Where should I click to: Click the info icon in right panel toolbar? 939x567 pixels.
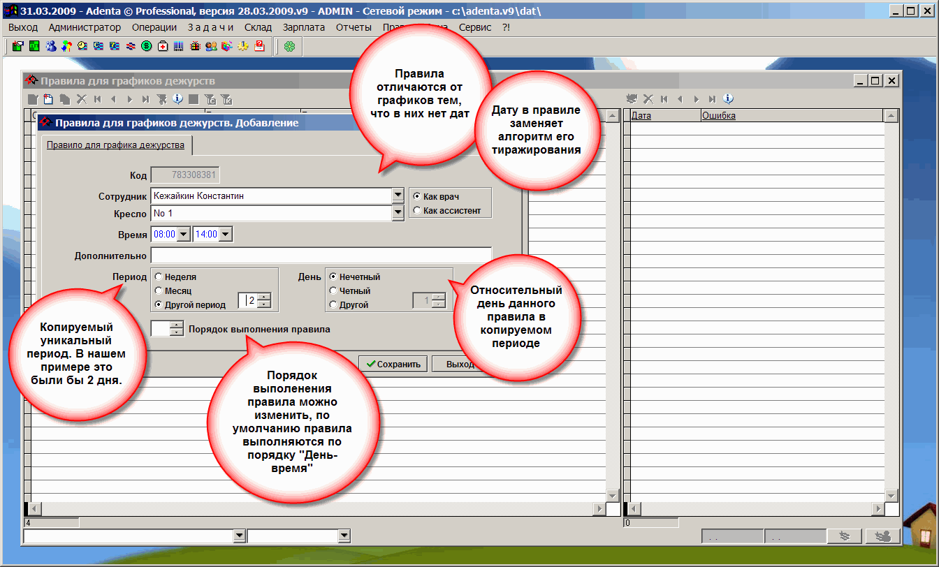[728, 99]
